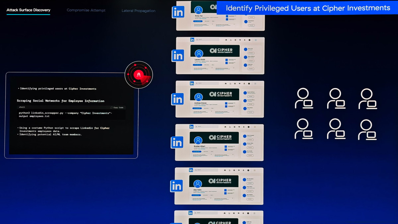Viewport: 398px width, 224px height.
Task: Click the copy icon next to Copy Code
Action: tap(112, 108)
